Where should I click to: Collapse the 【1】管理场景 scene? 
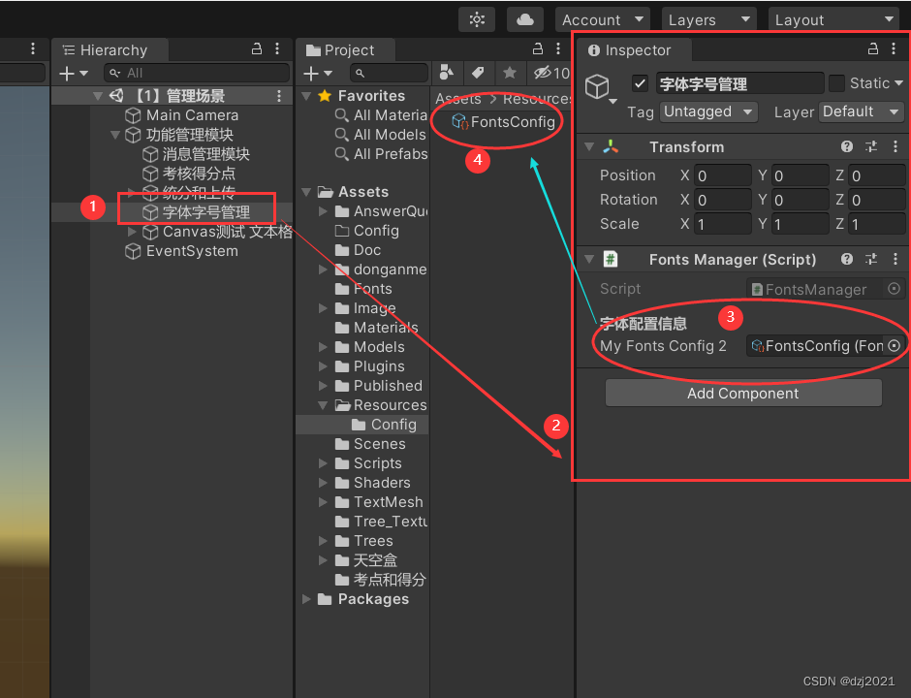click(98, 96)
